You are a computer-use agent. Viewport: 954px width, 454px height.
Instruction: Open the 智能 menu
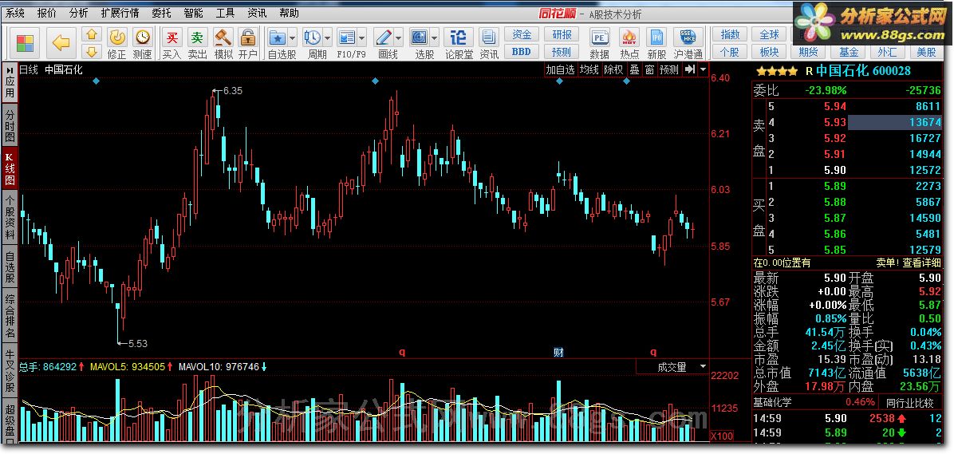(x=194, y=13)
